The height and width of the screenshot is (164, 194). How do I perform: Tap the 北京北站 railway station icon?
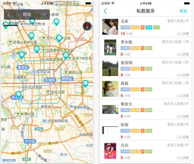tap(34, 72)
